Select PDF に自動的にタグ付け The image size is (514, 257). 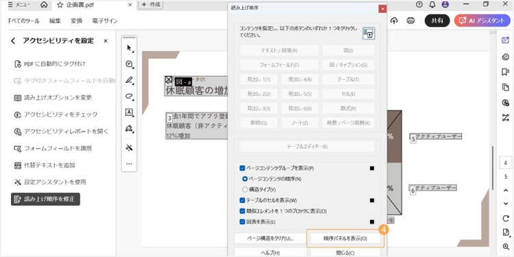50,64
